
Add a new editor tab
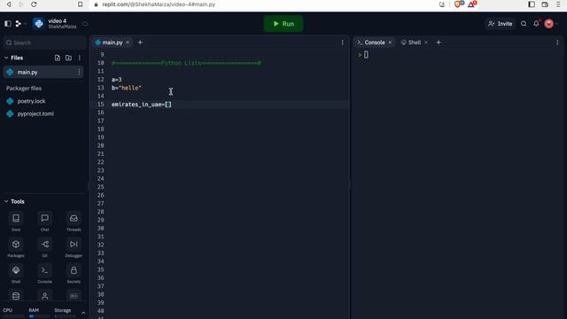point(140,43)
